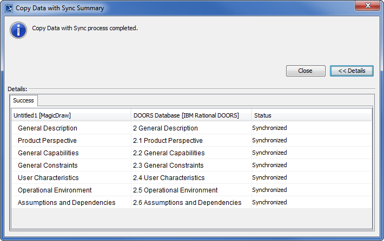Click Synchronized status for General Description
The height and width of the screenshot is (241, 384).
269,128
